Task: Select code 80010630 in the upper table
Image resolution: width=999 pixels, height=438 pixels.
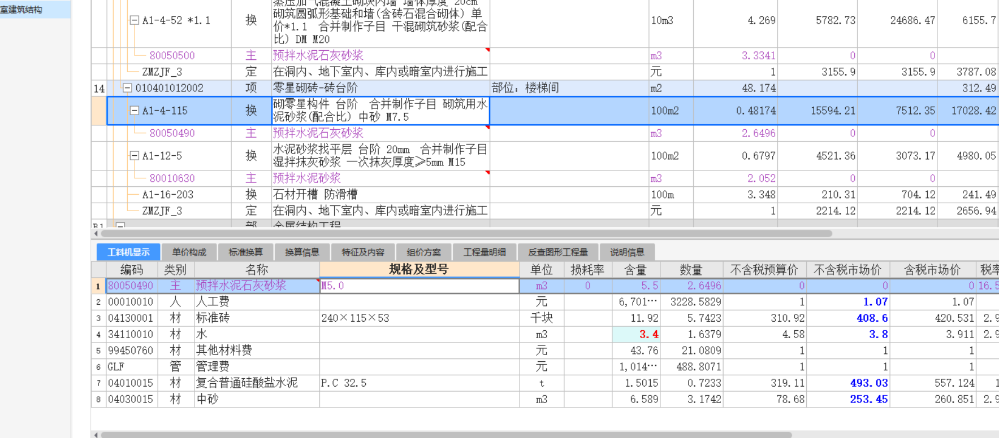Action: [172, 178]
